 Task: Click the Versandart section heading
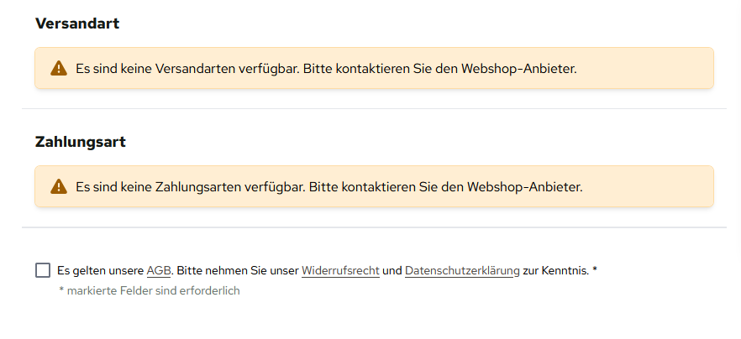(77, 23)
